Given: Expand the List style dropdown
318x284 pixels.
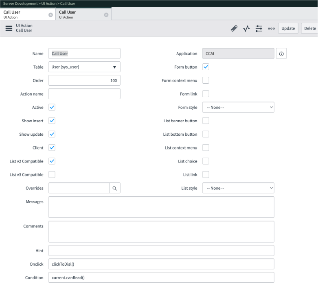Looking at the screenshot, I should click(238, 188).
